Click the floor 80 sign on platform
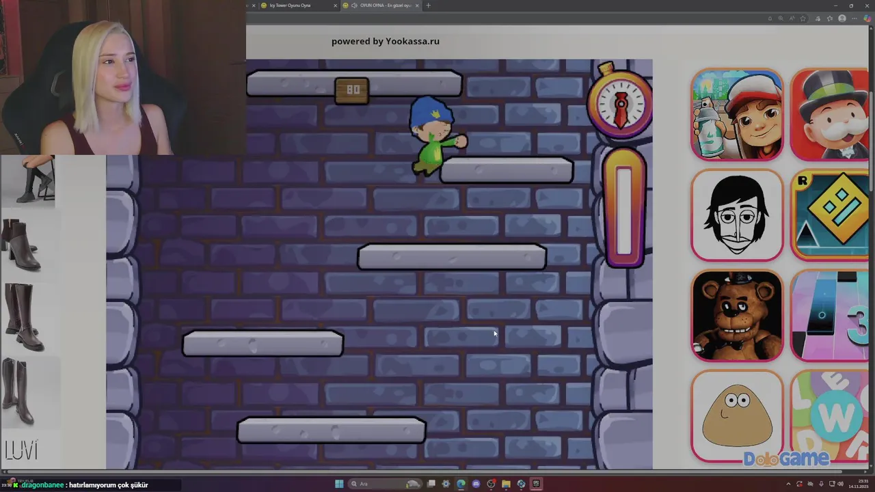Viewport: 875px width, 492px height. pos(352,90)
